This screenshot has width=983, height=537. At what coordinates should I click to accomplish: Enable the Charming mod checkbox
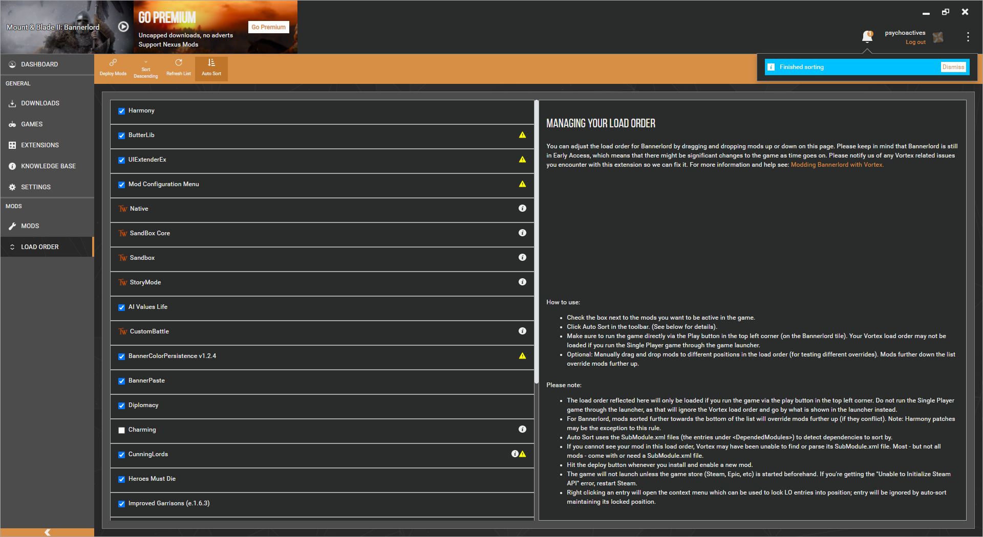coord(121,430)
